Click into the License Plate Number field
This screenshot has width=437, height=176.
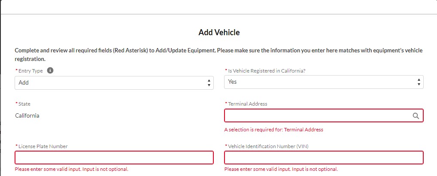(114, 158)
